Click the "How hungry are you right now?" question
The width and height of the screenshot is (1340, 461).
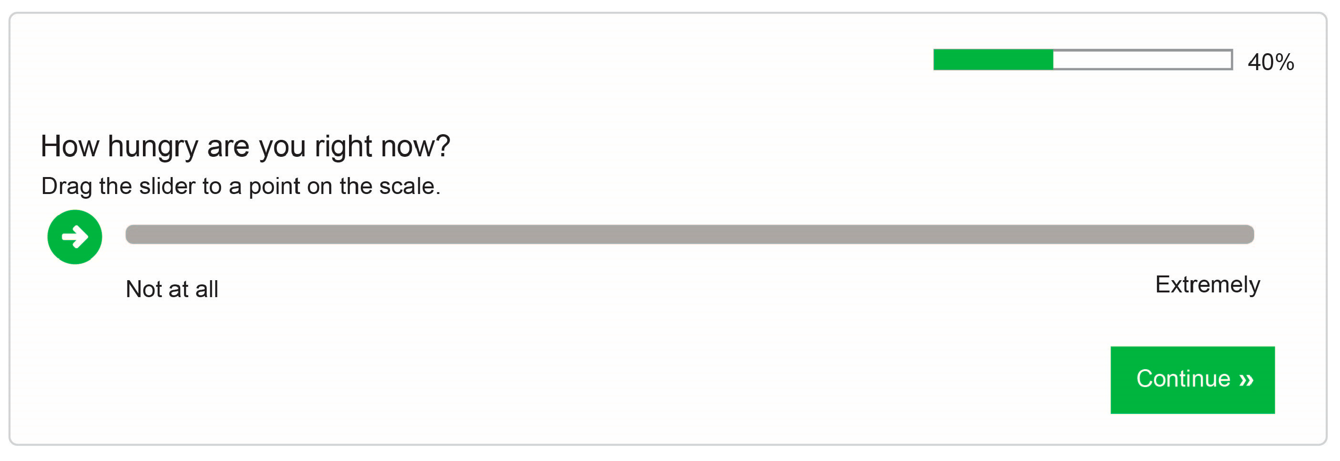(245, 146)
